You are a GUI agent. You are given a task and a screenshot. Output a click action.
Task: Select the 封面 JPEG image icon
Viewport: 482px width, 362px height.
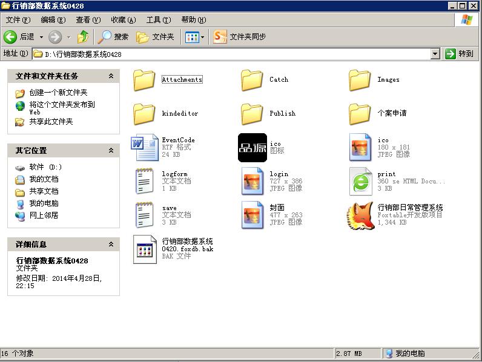[x=253, y=215]
